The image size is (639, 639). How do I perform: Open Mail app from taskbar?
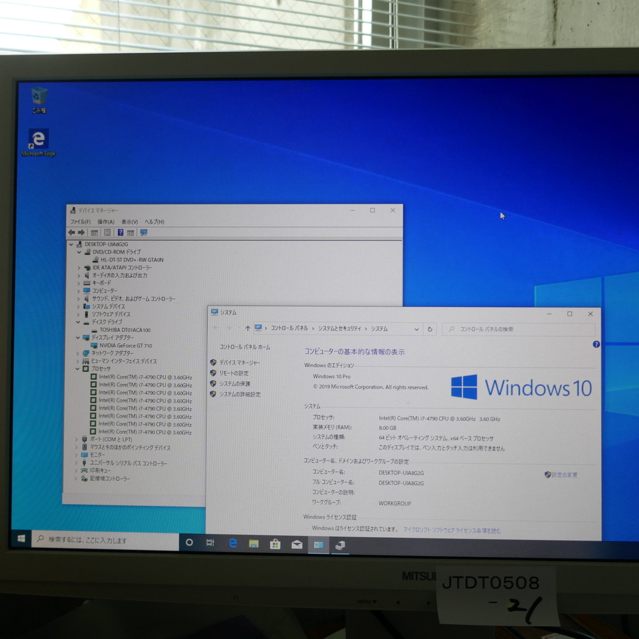coord(297,544)
